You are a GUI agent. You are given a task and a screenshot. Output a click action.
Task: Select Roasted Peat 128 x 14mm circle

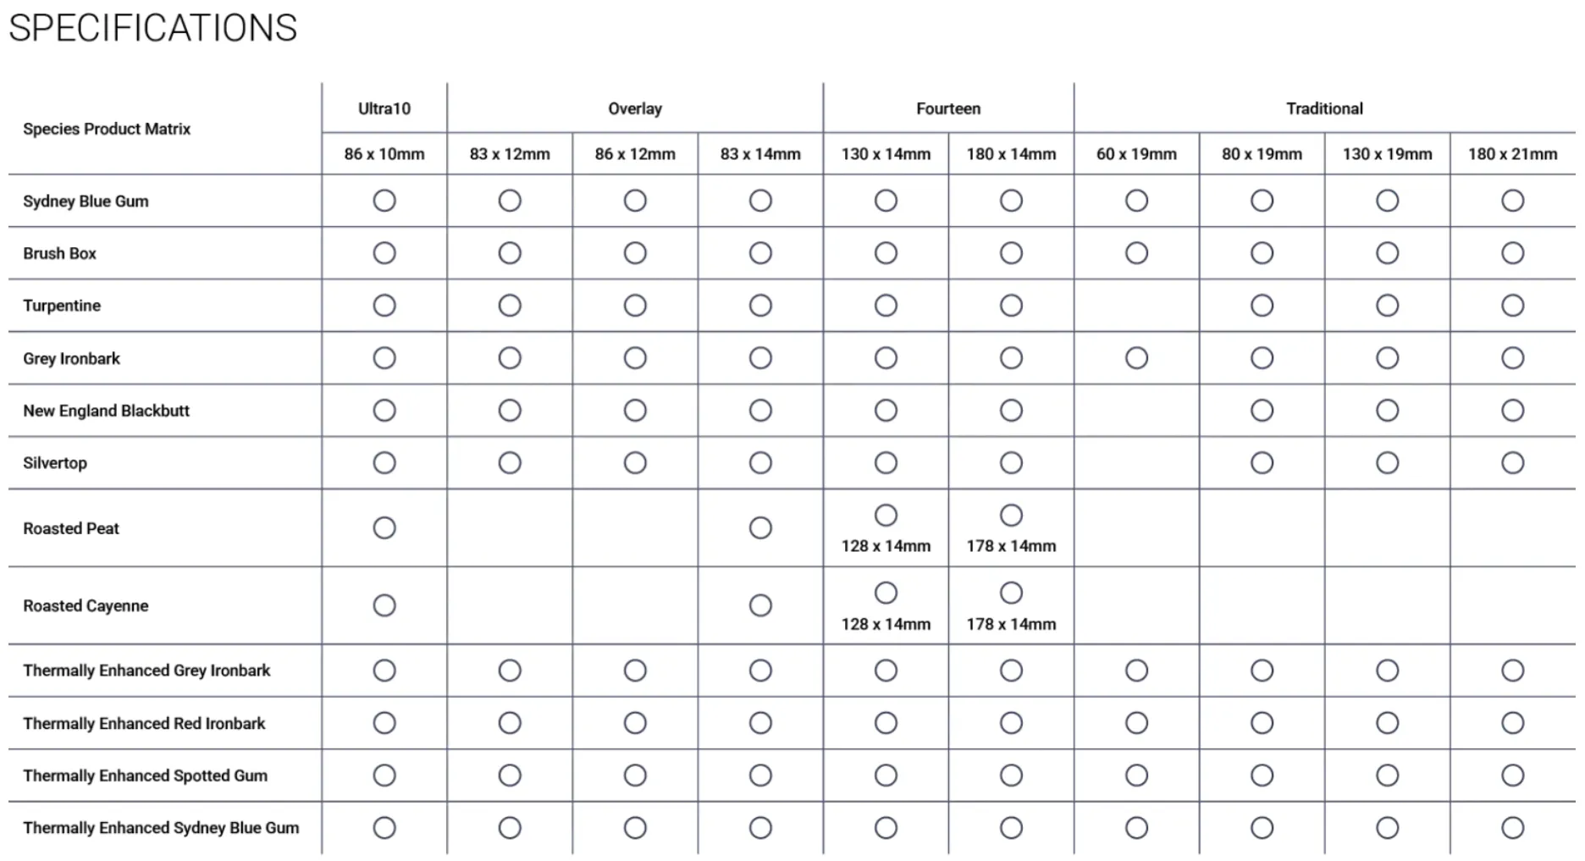pos(886,515)
